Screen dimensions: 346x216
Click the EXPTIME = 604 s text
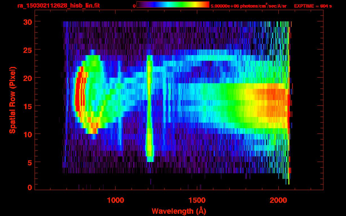pos(313,6)
